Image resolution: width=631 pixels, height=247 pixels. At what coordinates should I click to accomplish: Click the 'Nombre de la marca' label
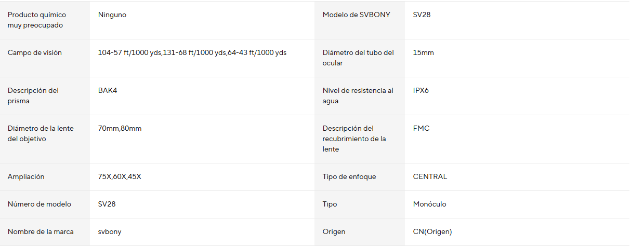(x=41, y=232)
